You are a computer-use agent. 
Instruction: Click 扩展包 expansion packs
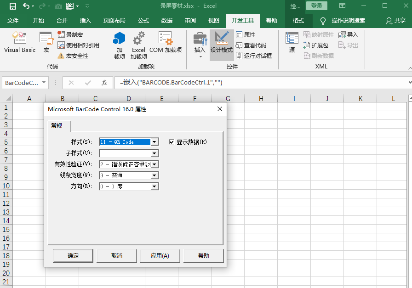coord(315,45)
